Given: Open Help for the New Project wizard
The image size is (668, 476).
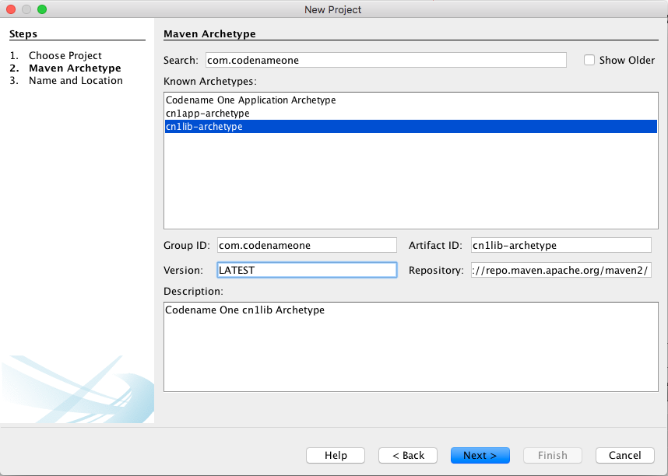Looking at the screenshot, I should click(335, 455).
